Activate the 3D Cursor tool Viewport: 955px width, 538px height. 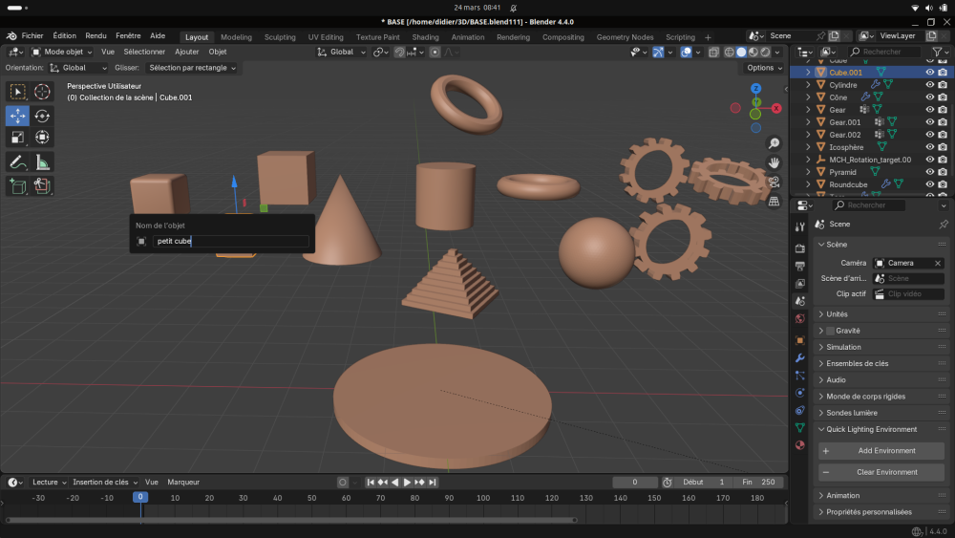42,92
